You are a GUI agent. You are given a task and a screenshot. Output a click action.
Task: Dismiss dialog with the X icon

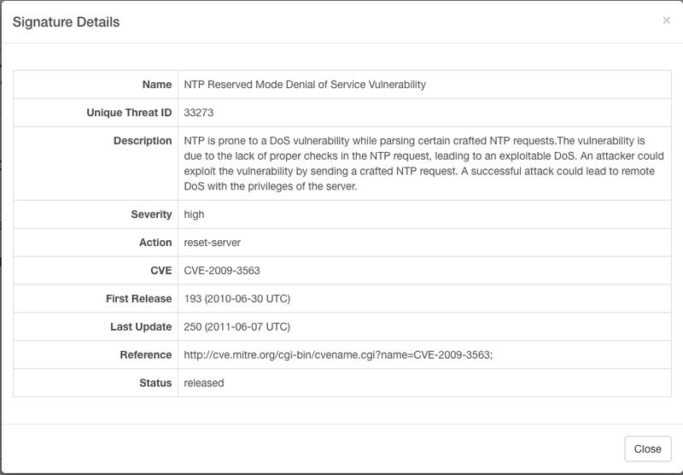pyautogui.click(x=666, y=21)
